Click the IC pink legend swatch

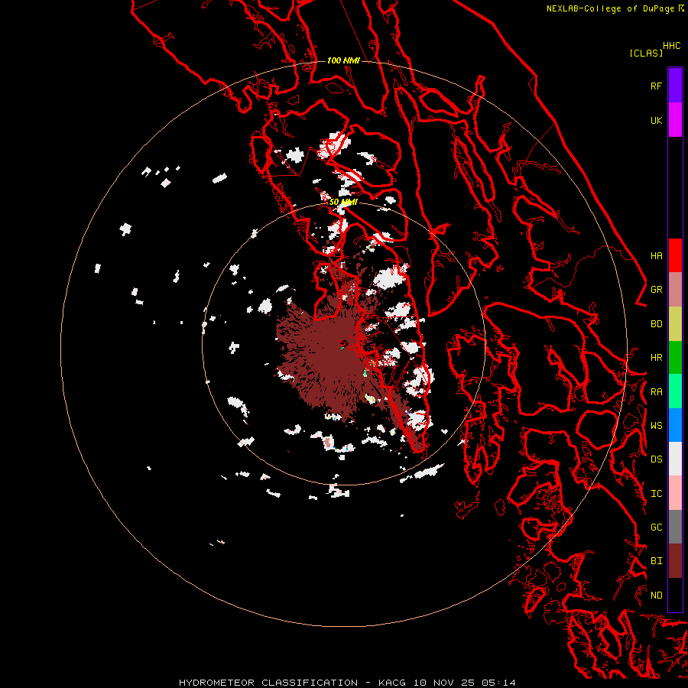point(675,493)
